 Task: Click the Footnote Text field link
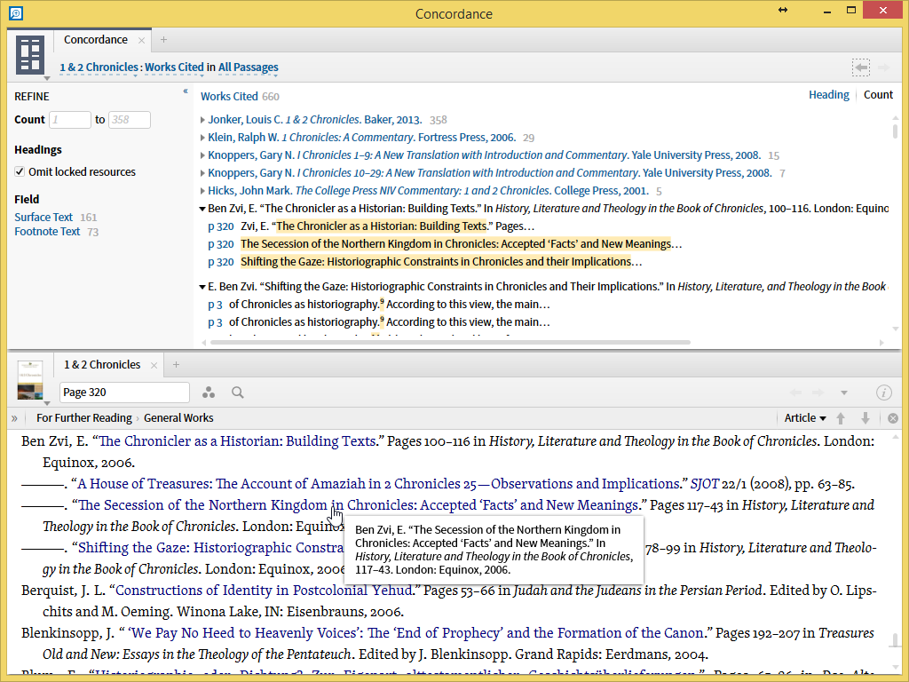[x=47, y=232]
